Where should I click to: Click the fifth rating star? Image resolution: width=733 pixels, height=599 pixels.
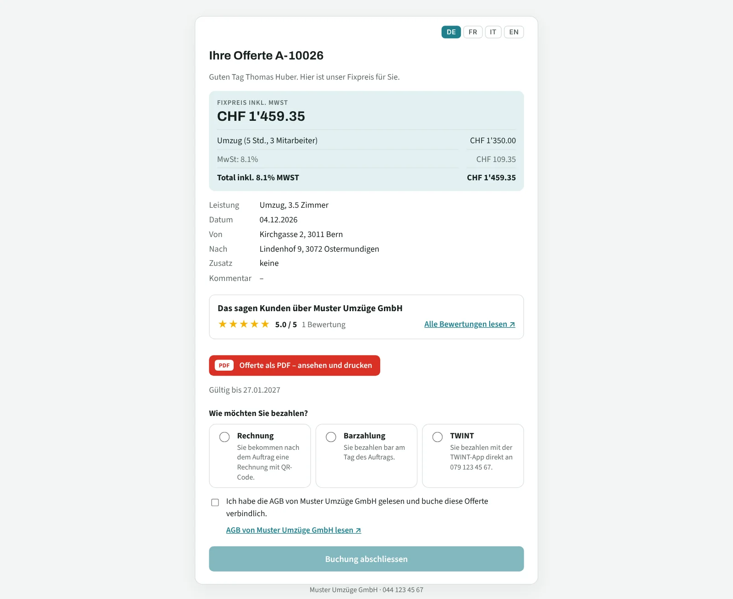265,324
